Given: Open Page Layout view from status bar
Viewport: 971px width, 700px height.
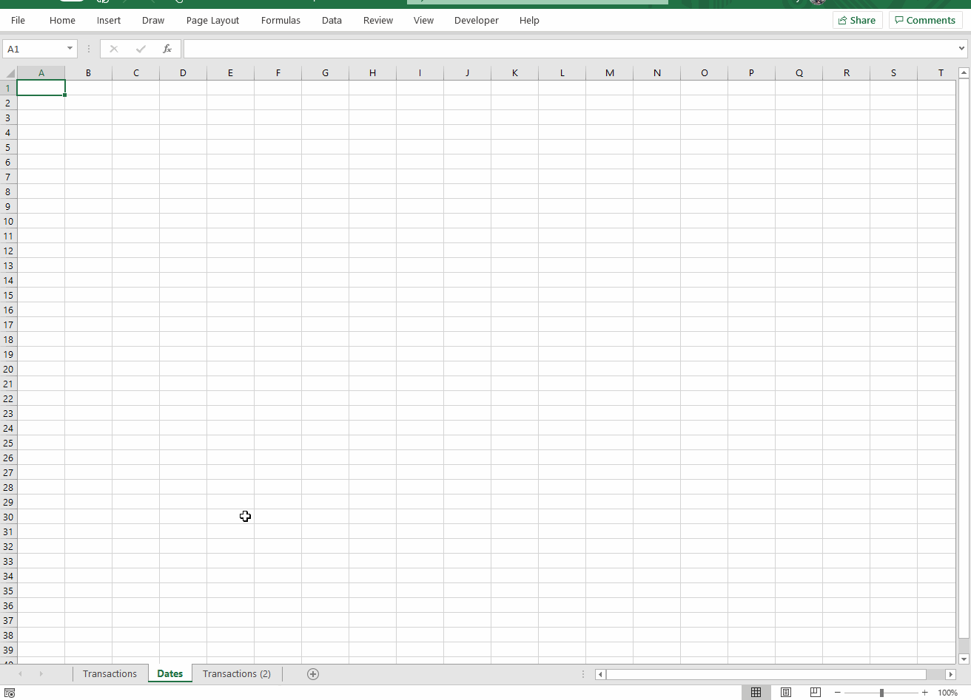Looking at the screenshot, I should point(786,692).
